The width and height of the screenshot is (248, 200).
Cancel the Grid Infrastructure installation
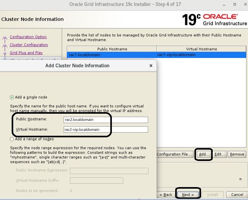(x=237, y=195)
